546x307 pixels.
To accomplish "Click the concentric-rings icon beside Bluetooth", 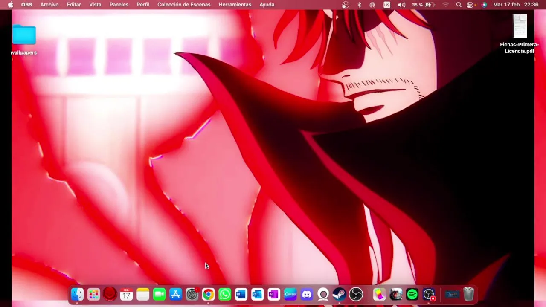I will pos(372,5).
